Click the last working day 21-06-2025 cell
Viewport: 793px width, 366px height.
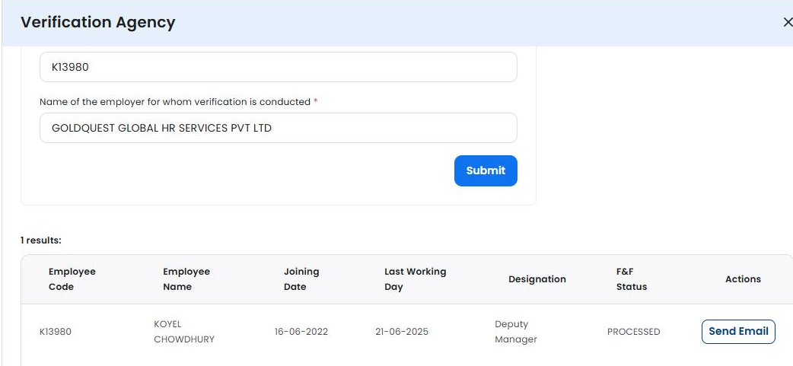402,332
